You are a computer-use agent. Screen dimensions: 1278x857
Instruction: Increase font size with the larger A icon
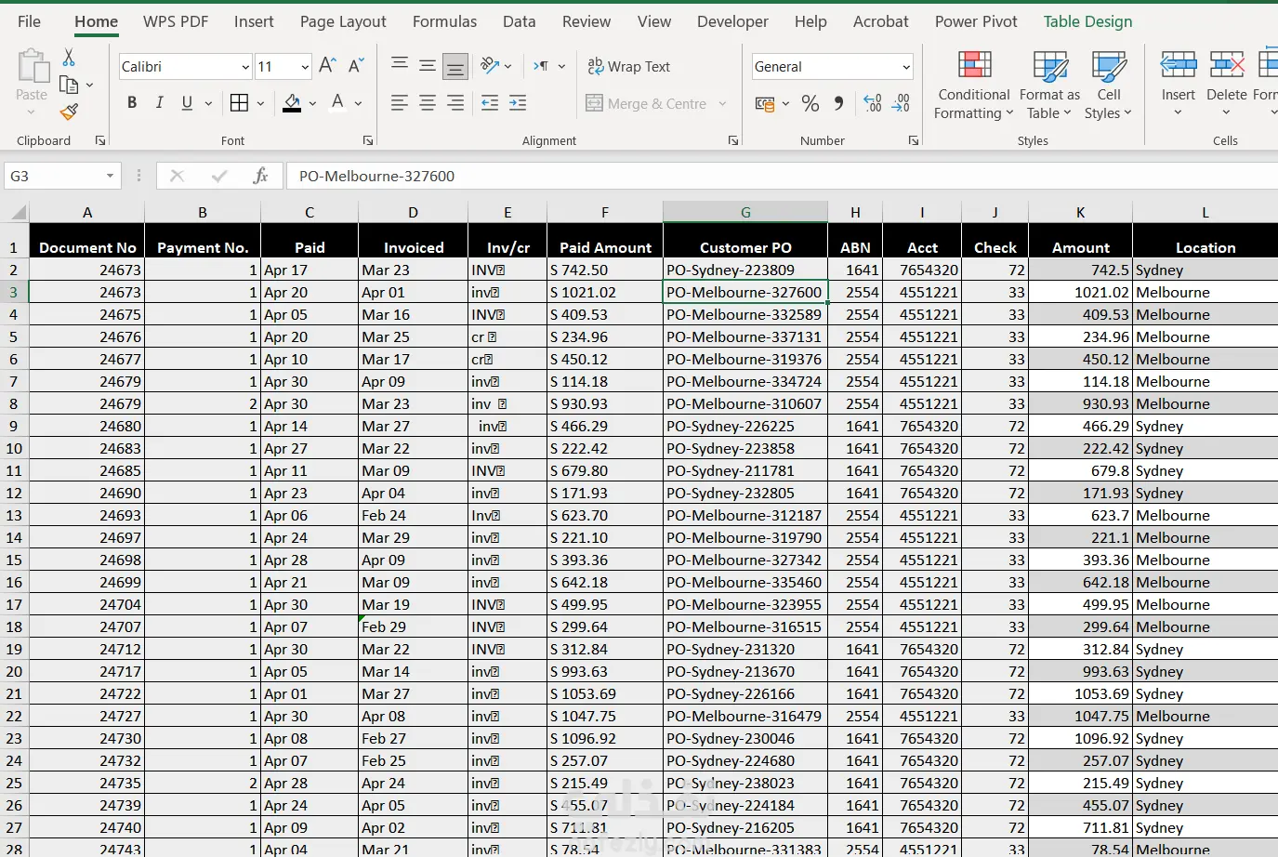pos(326,65)
